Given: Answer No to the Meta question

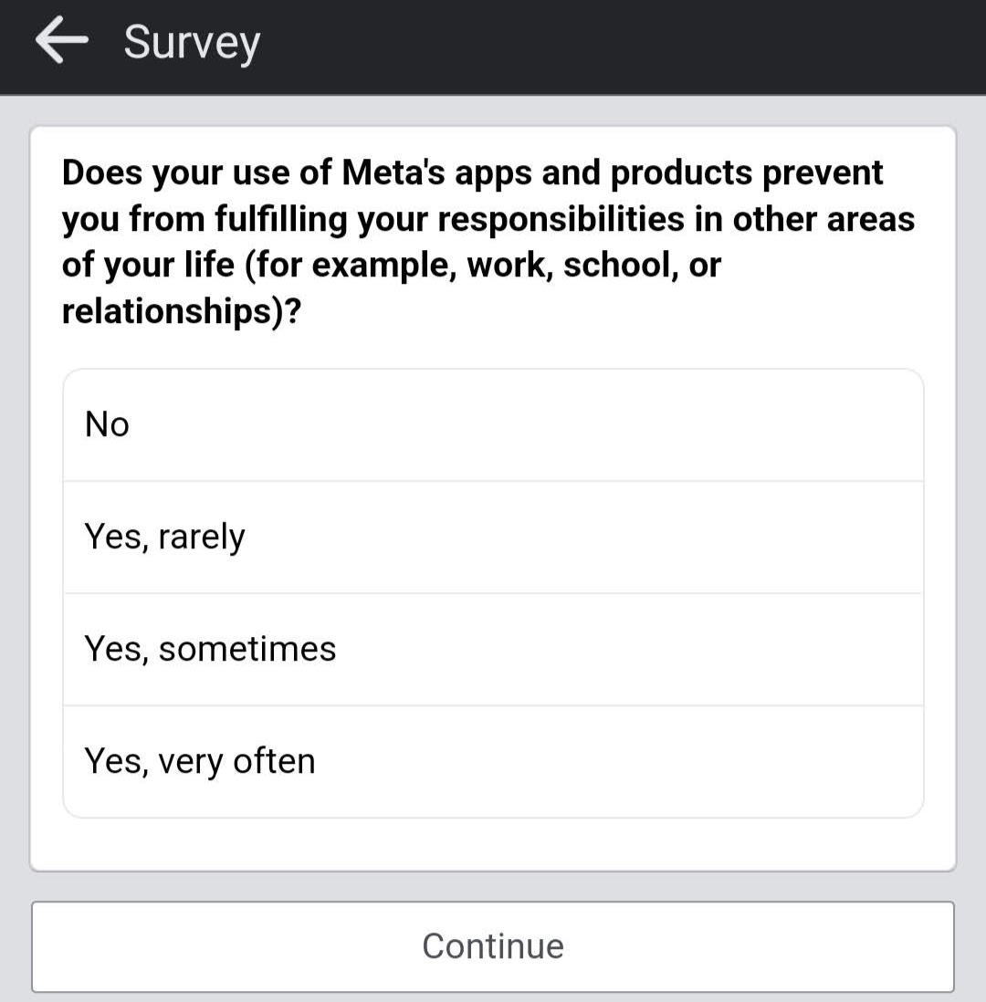Looking at the screenshot, I should pyautogui.click(x=493, y=425).
